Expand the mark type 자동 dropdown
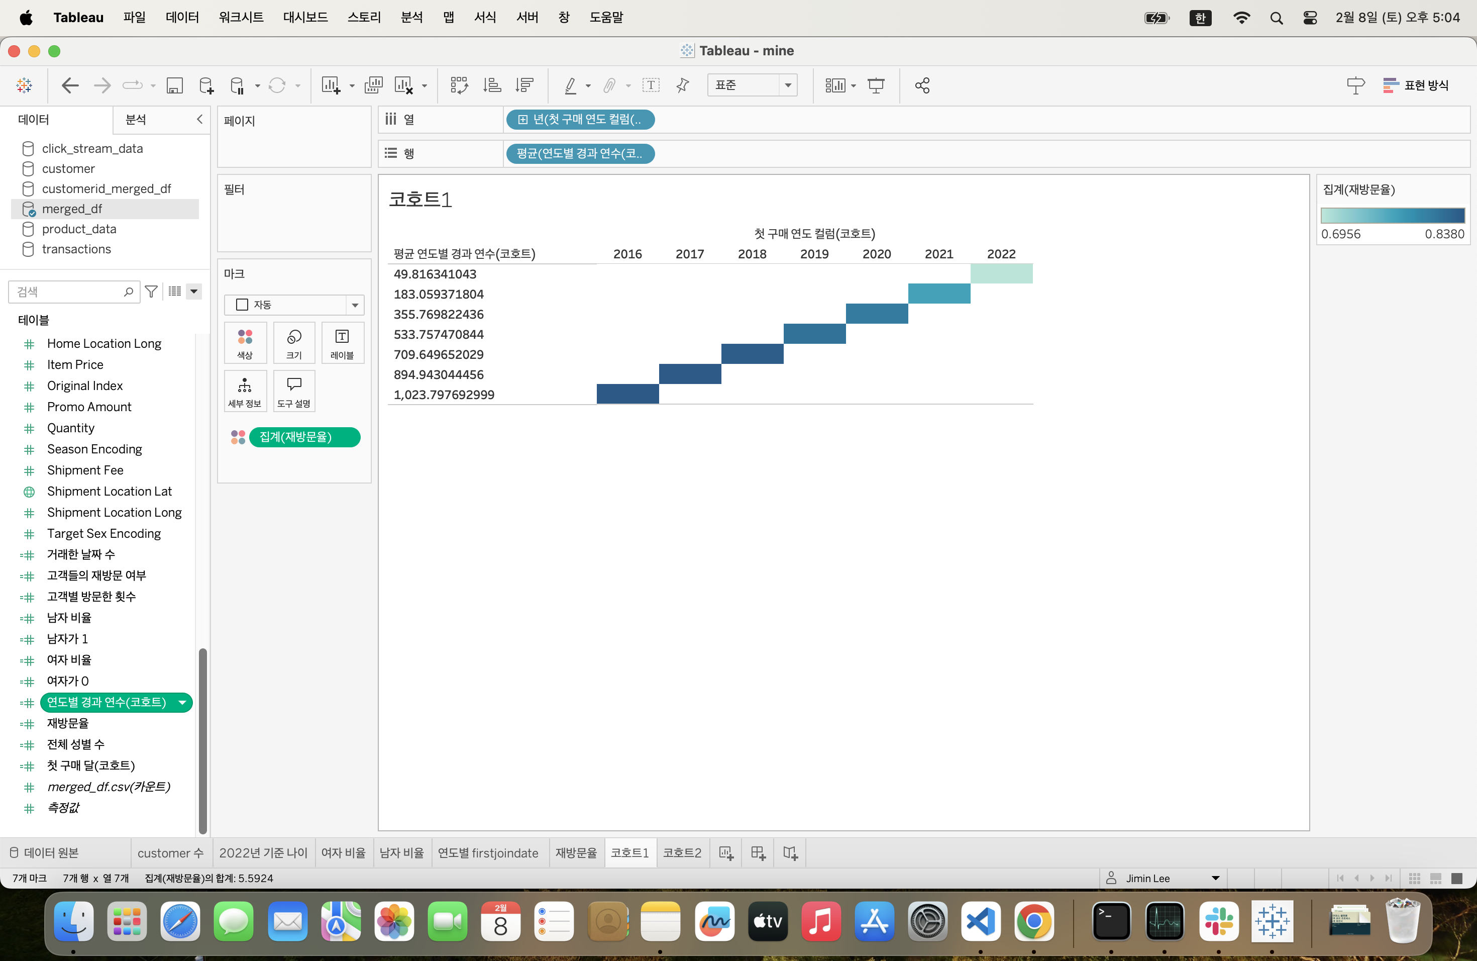 [x=294, y=304]
